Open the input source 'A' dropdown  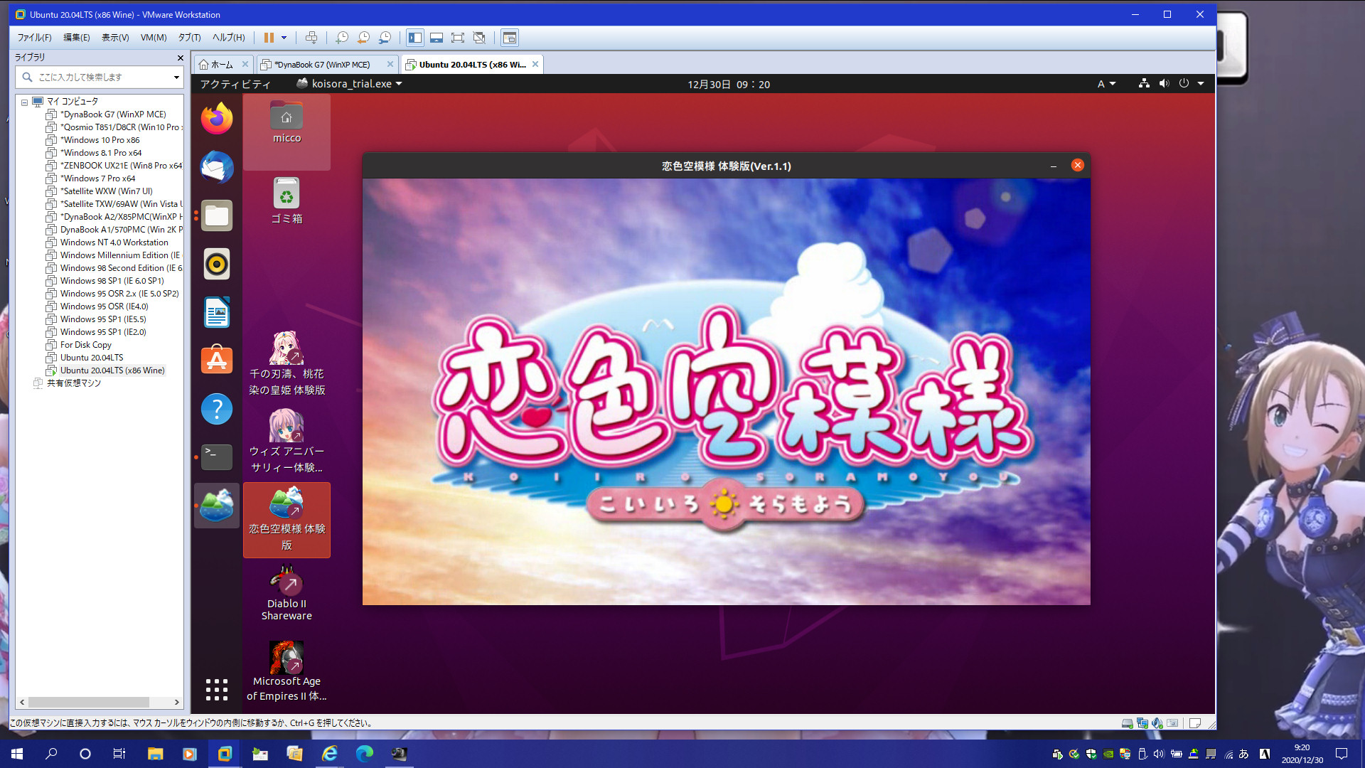1106,84
